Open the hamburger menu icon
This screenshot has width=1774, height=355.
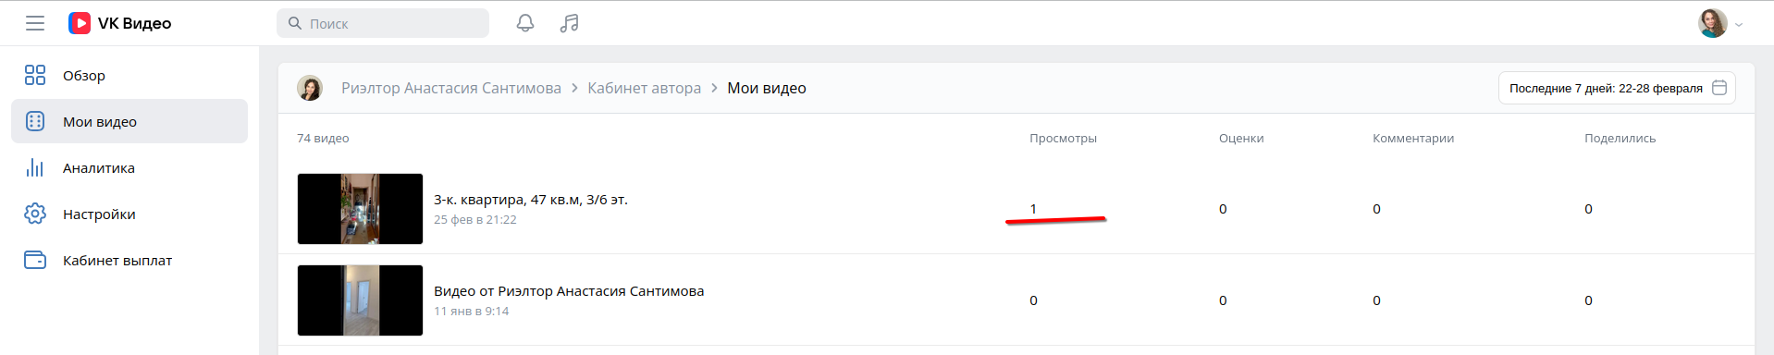point(35,23)
